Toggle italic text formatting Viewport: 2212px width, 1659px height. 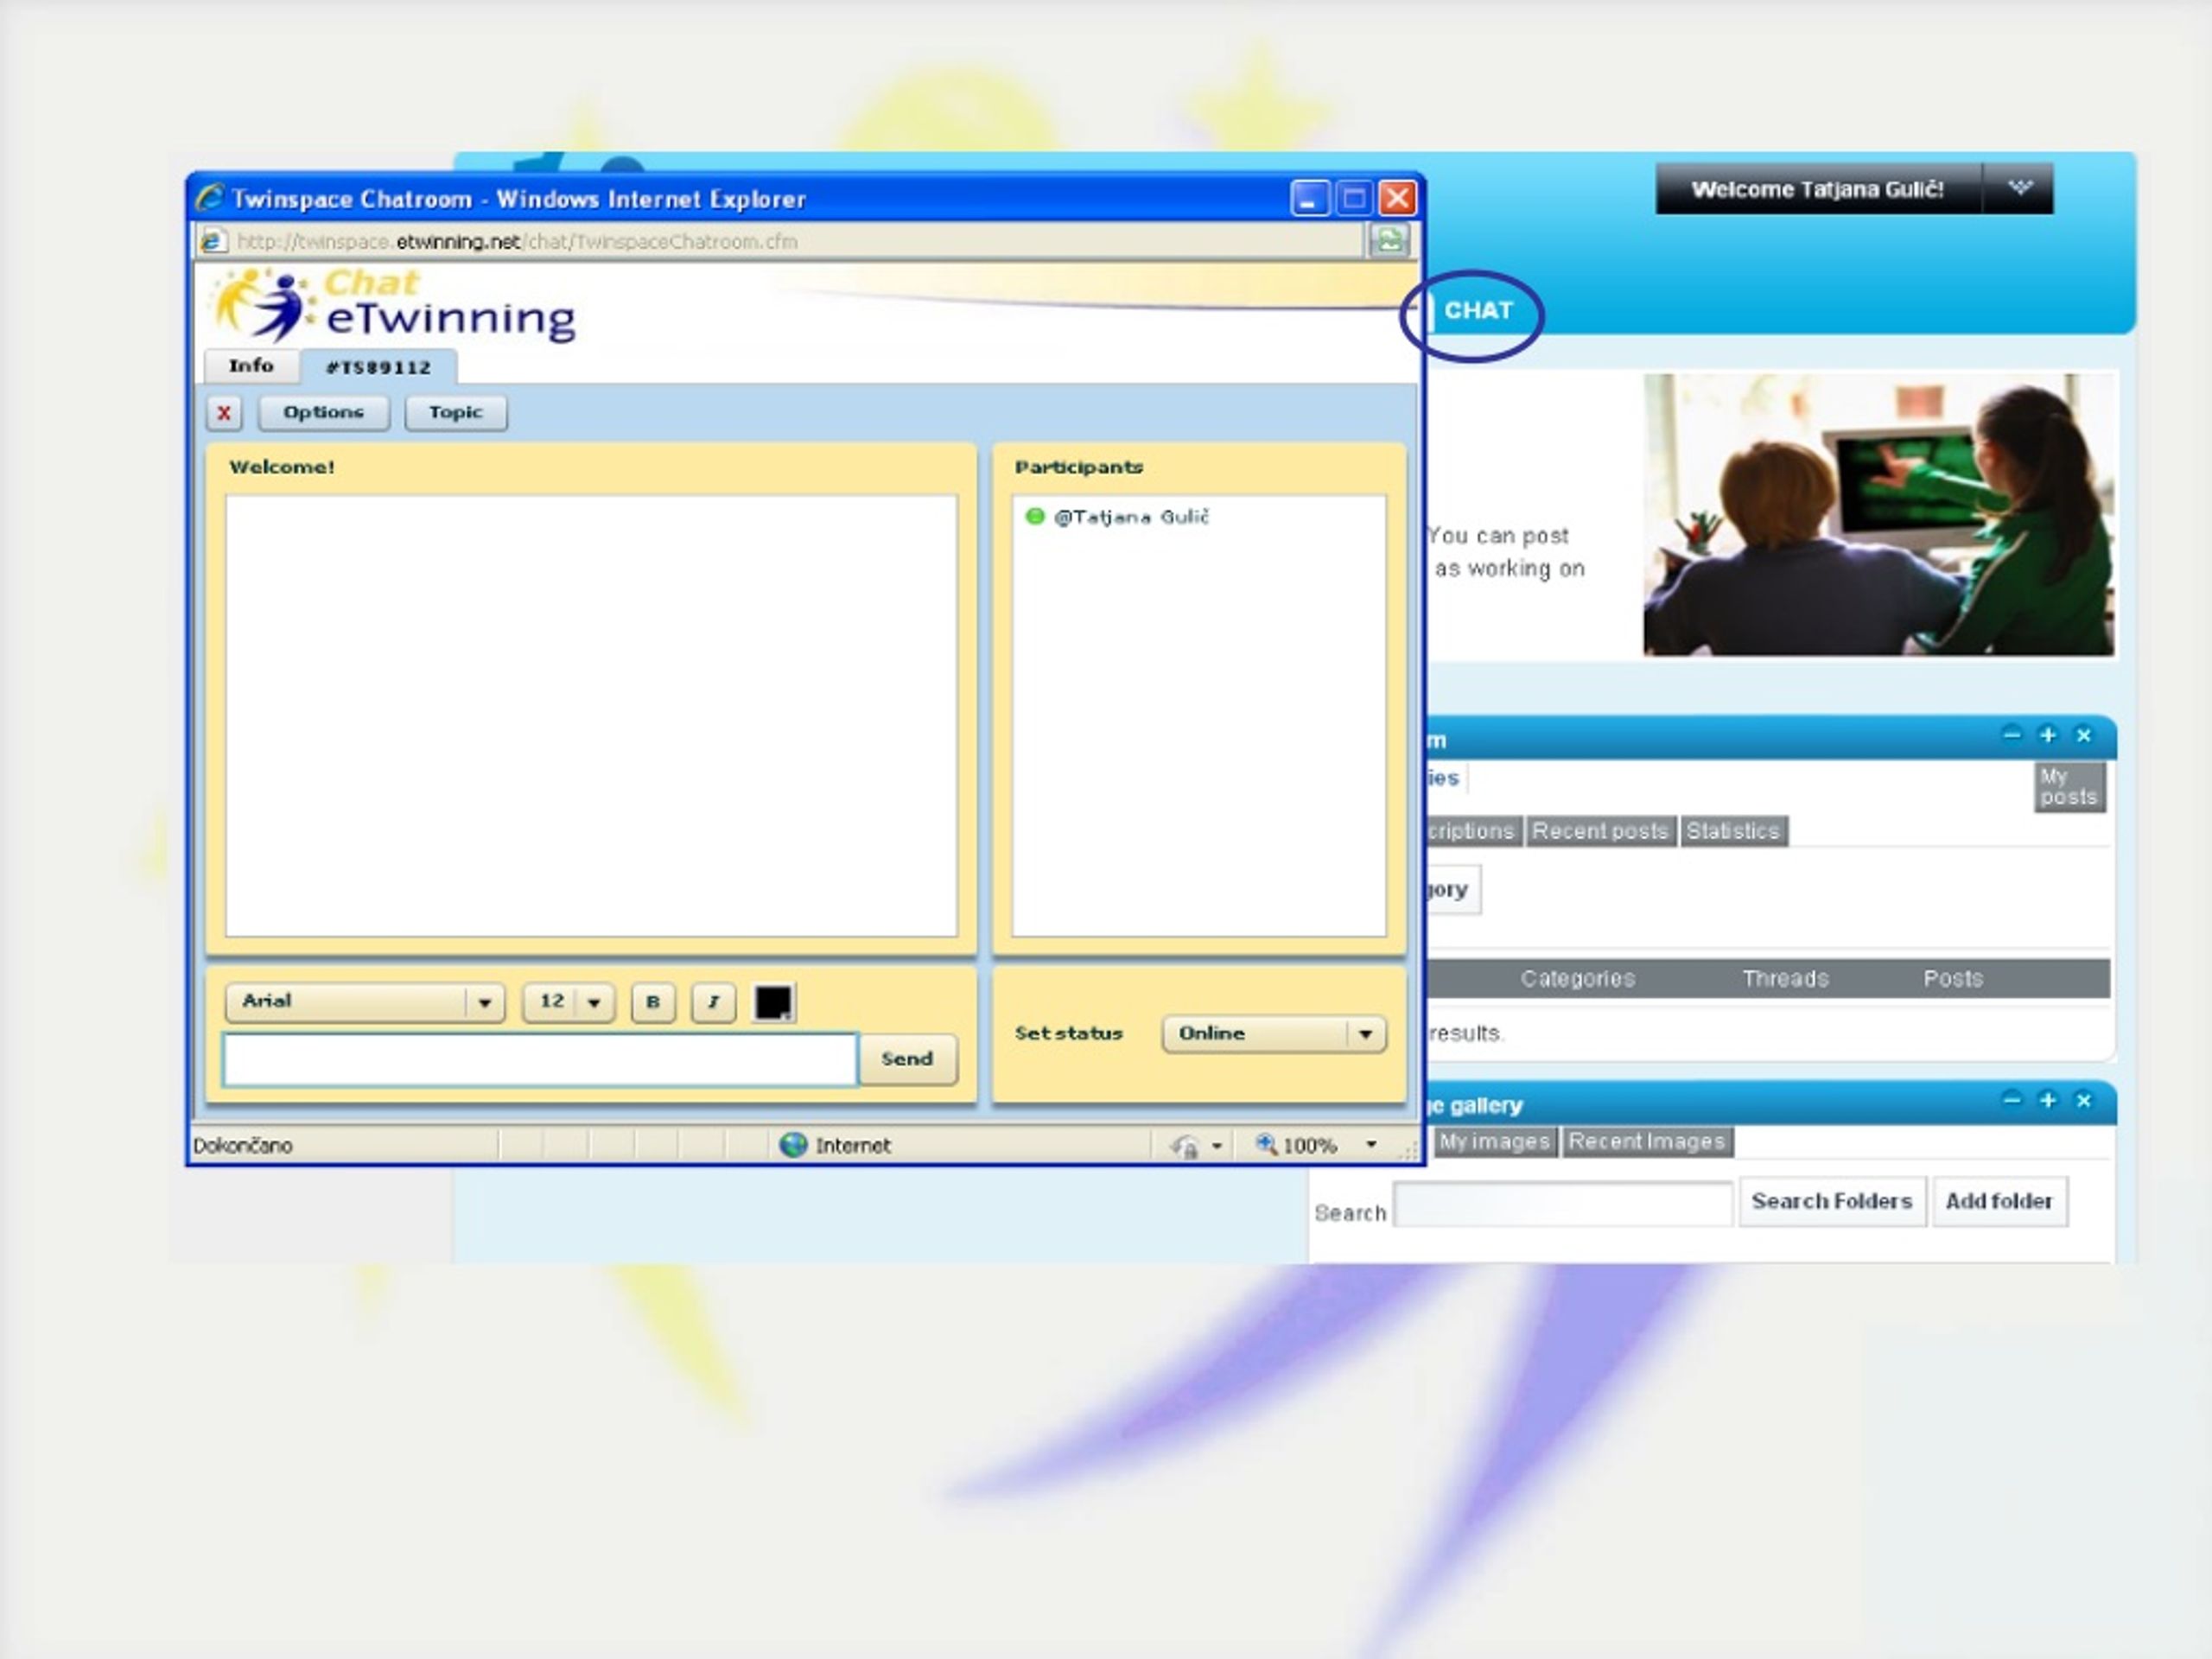(x=713, y=1002)
